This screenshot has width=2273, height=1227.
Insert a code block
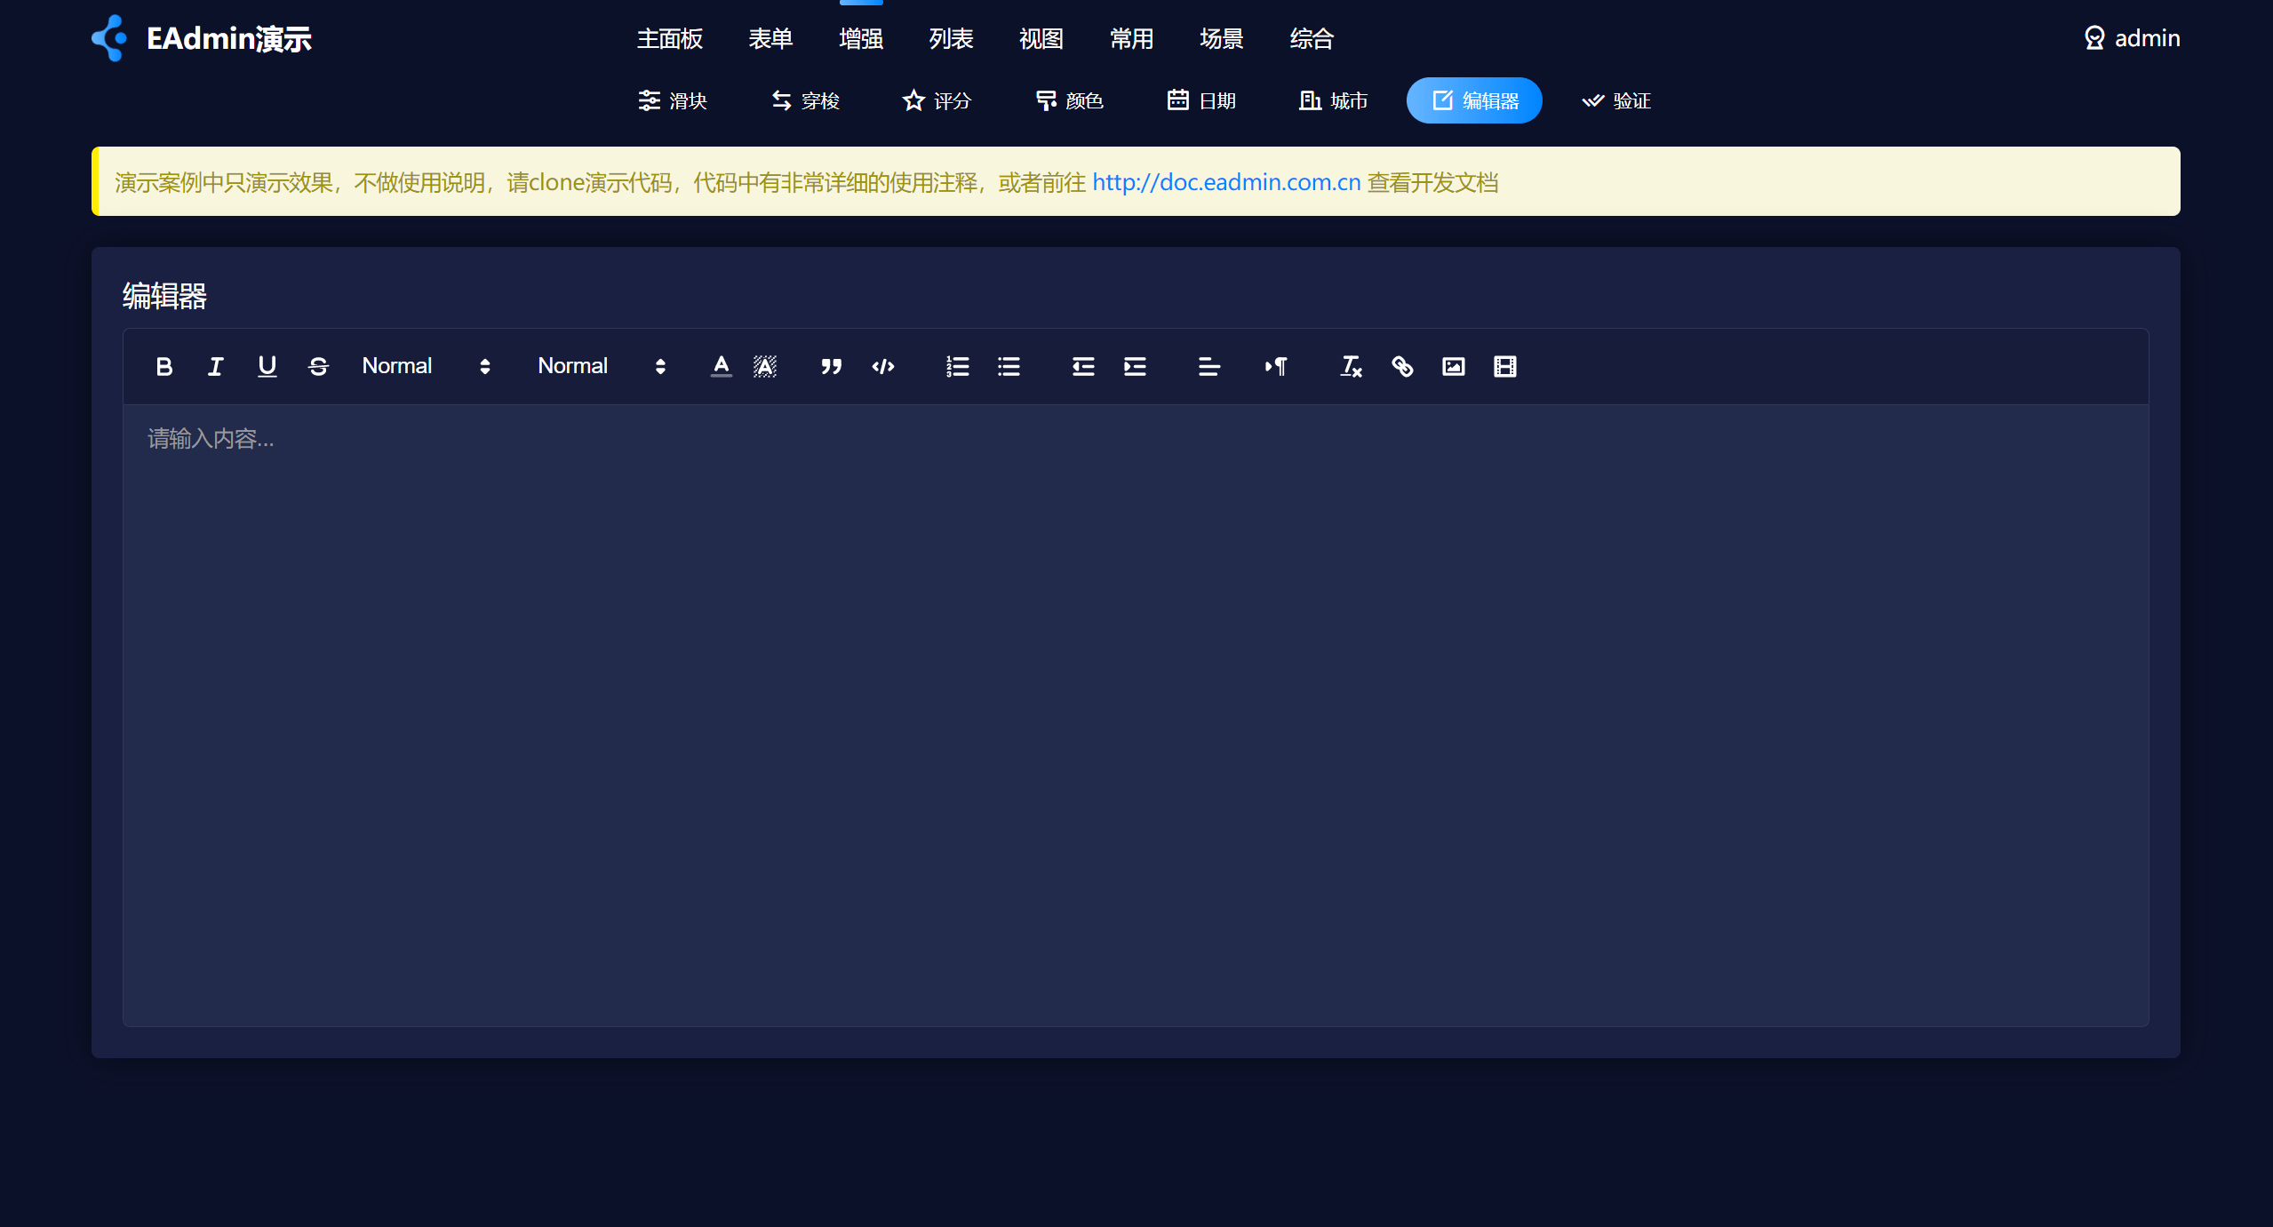tap(882, 366)
